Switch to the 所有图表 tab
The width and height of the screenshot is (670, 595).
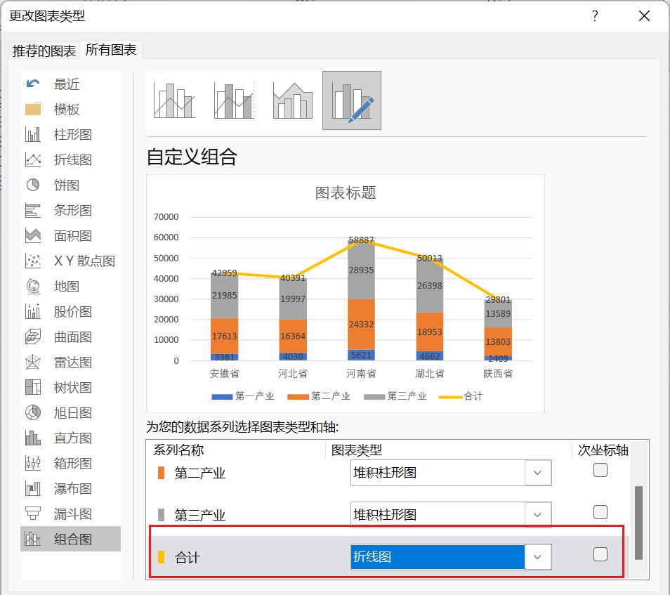(x=111, y=50)
